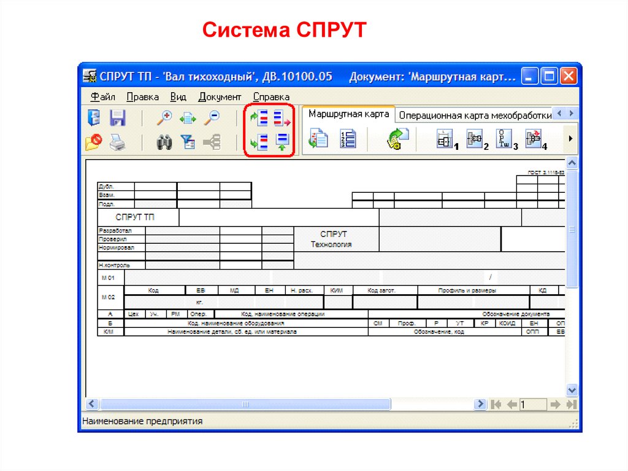Image resolution: width=628 pixels, height=471 pixels.
Task: Open the Вид menu
Action: click(x=178, y=97)
